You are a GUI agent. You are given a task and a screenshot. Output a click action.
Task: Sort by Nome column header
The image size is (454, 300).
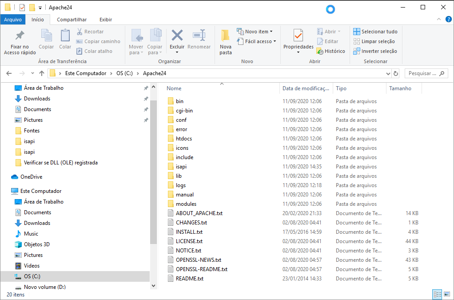(x=222, y=88)
